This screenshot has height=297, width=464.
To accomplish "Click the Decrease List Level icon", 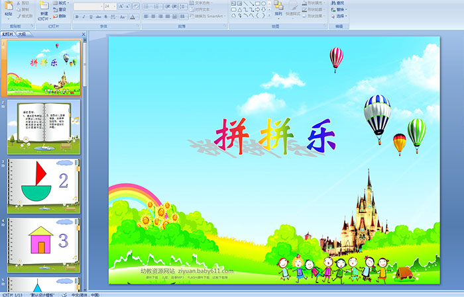I will coord(168,6).
